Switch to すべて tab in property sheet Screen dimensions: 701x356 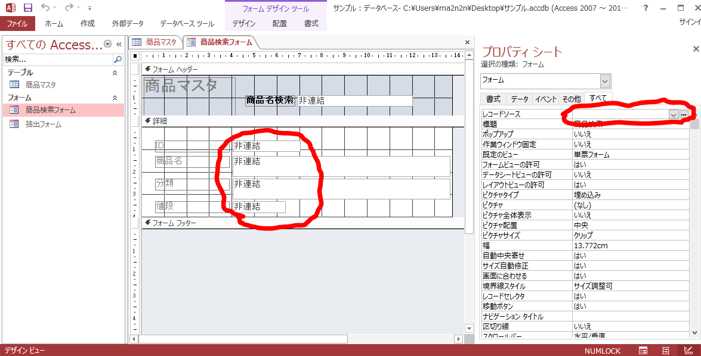pos(598,99)
